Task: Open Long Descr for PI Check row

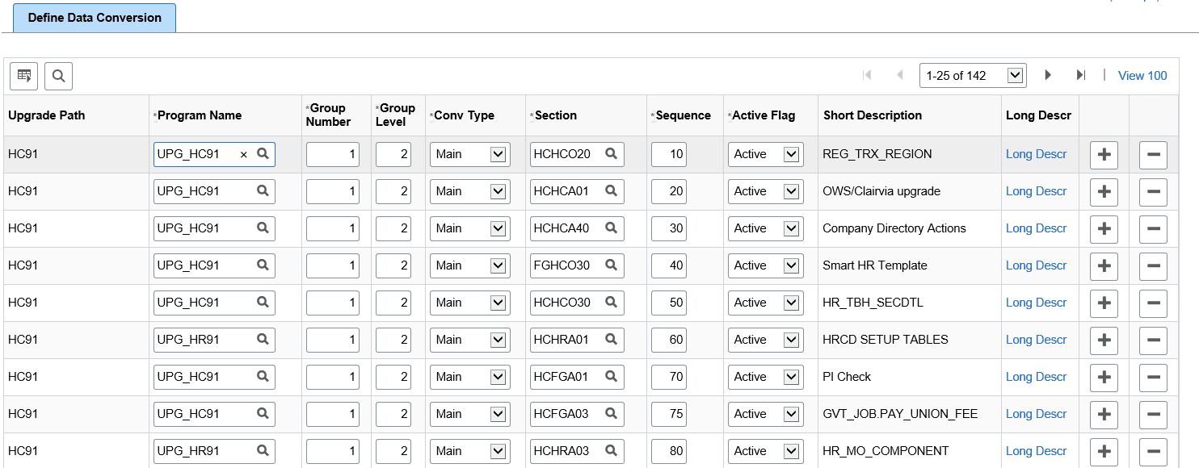Action: 1037,377
